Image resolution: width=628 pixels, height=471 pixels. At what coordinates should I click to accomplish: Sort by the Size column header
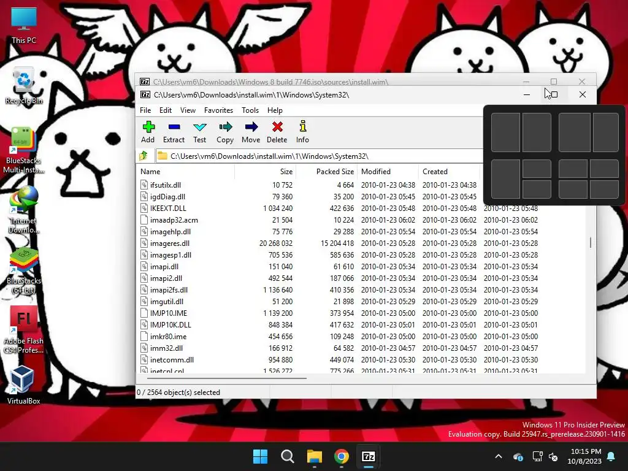coord(265,172)
